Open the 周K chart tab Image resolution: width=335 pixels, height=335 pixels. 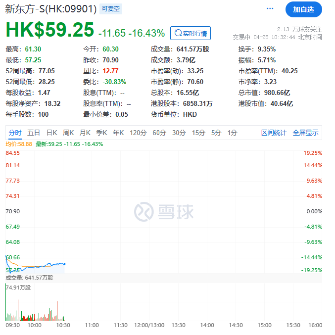coord(68,133)
